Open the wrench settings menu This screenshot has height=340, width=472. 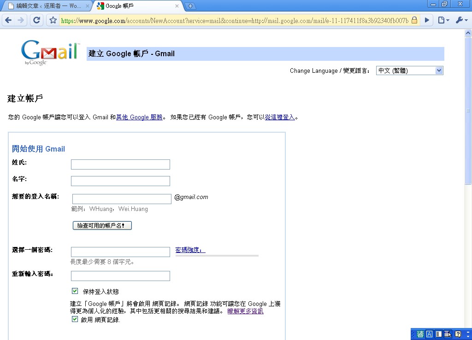[461, 20]
